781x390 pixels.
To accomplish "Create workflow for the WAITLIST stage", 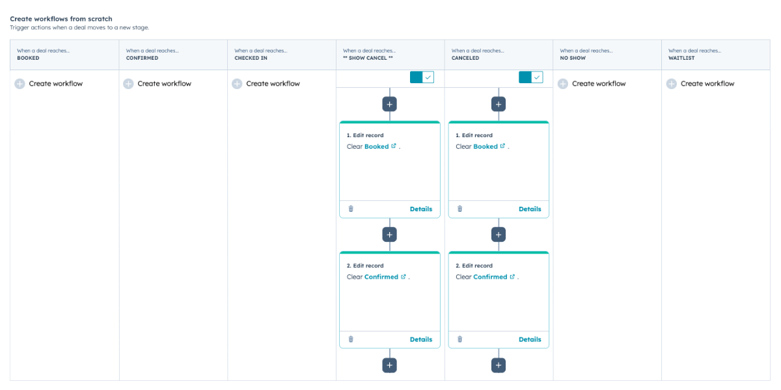I will 707,83.
